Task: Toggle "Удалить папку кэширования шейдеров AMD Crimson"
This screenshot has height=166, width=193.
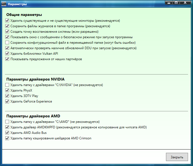Action: (7, 138)
